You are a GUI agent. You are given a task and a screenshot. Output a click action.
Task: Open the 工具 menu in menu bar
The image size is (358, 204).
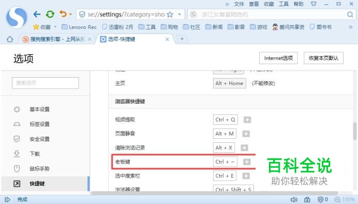point(284,4)
